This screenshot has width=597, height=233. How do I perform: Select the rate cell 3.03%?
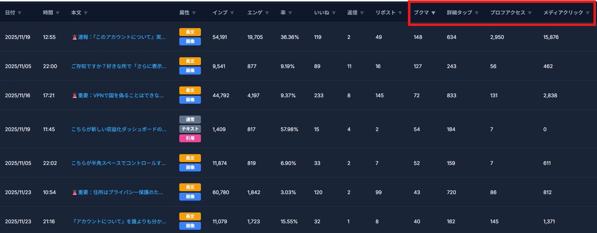click(289, 192)
